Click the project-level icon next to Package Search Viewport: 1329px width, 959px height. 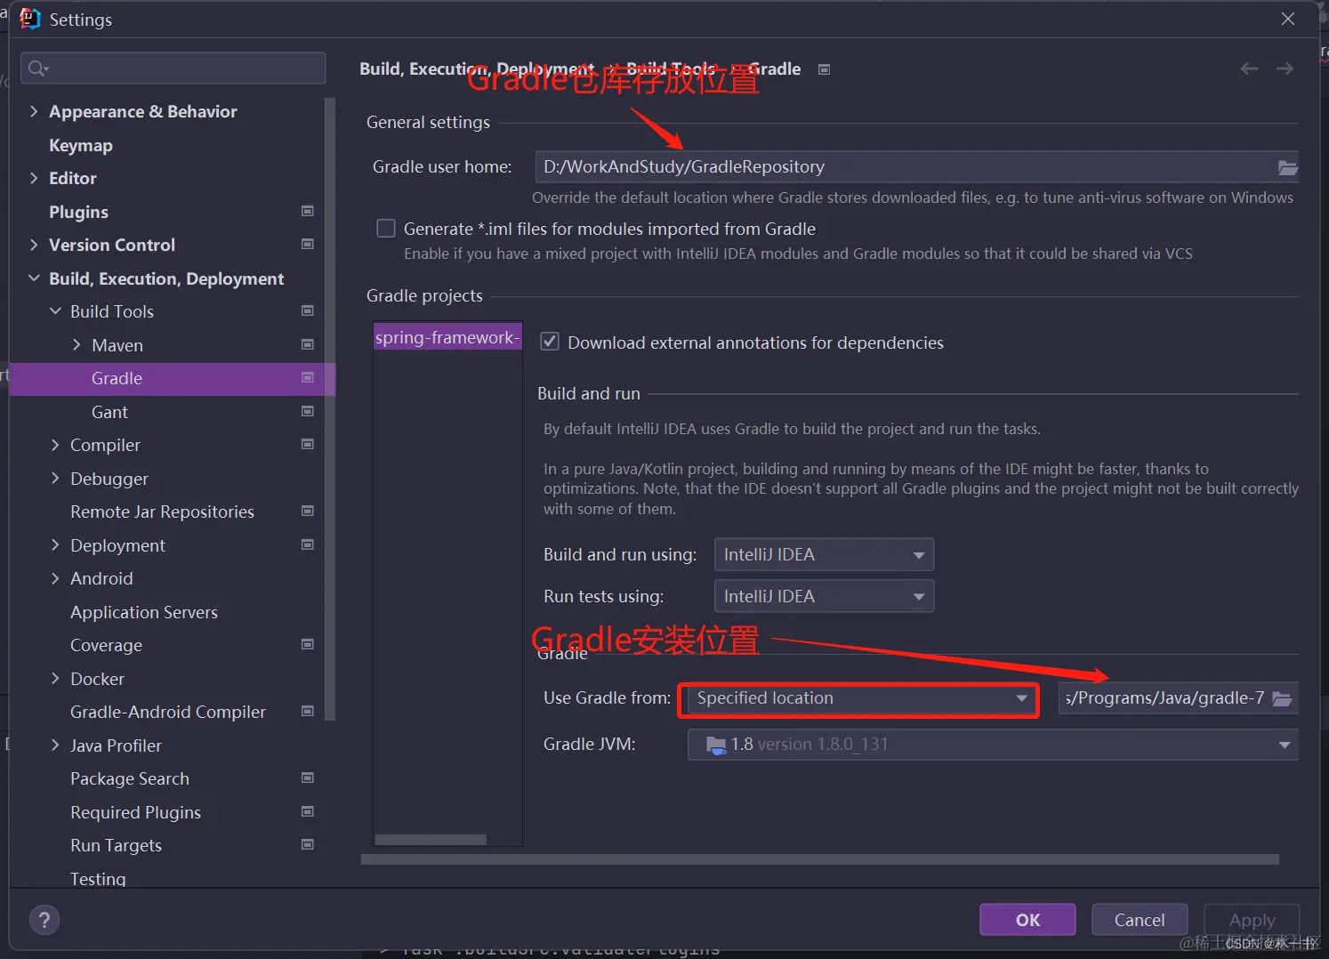coord(308,778)
